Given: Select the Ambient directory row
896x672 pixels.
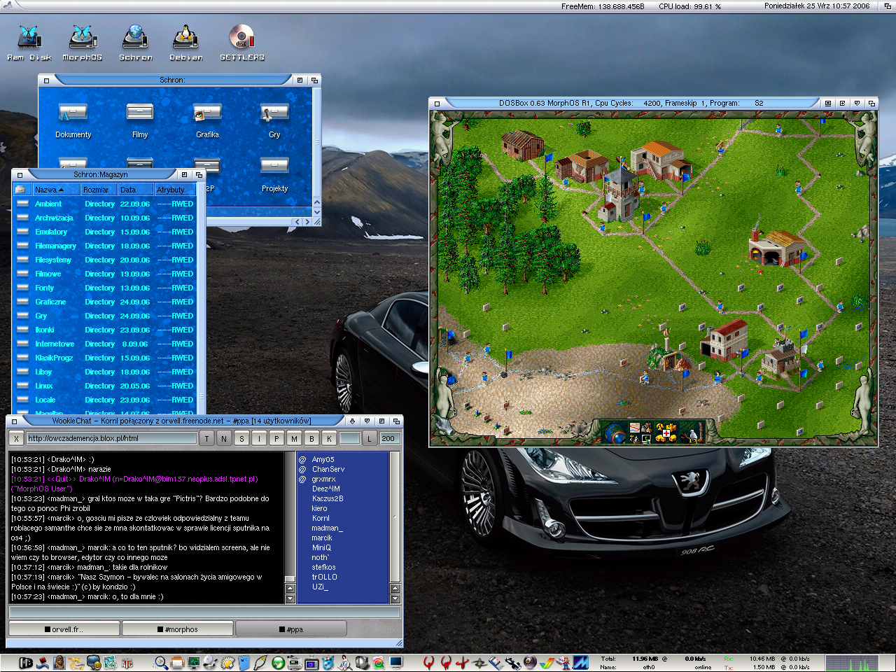Looking at the screenshot, I should point(105,204).
